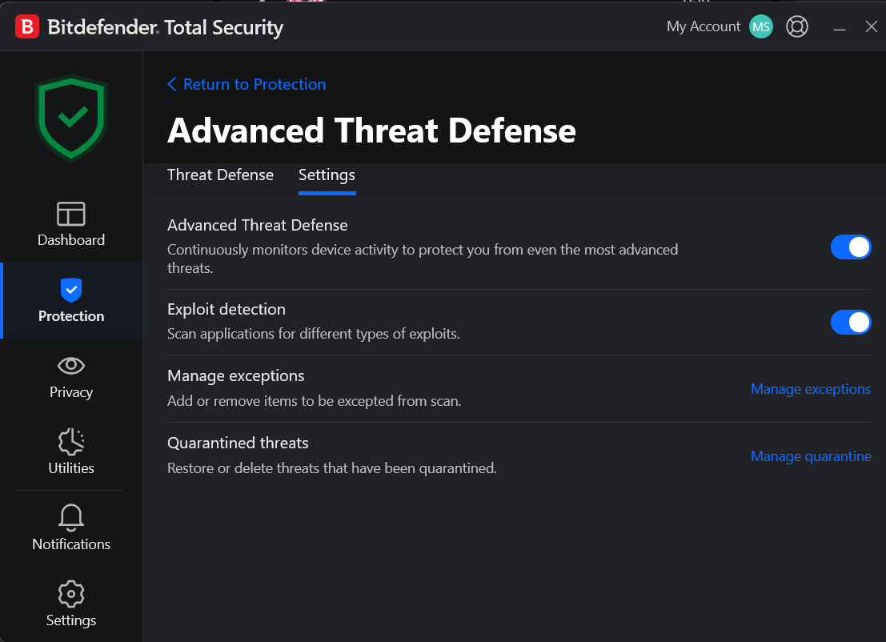The width and height of the screenshot is (886, 642).
Task: Click the Notifications label in sidebar
Action: pyautogui.click(x=71, y=544)
